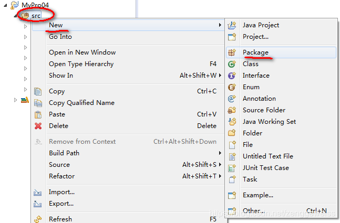The width and height of the screenshot is (340, 223).
Task: Open the Show In submenu arrow
Action: tap(220, 76)
